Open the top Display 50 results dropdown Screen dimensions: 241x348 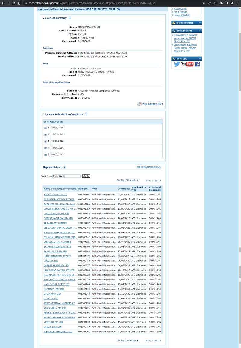(x=132, y=180)
